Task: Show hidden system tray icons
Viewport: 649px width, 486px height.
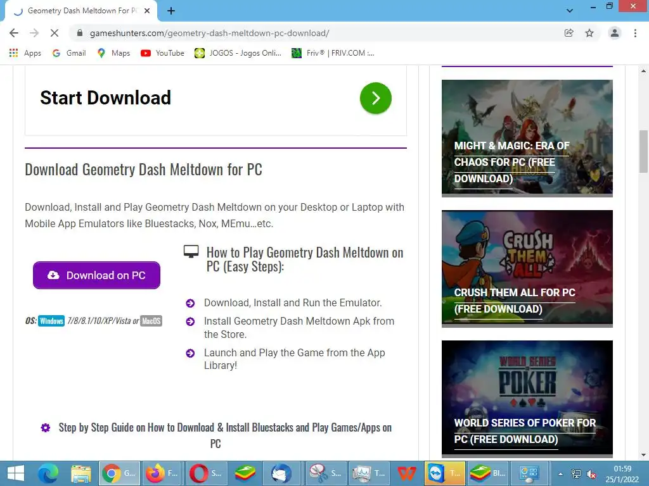Action: click(x=560, y=474)
